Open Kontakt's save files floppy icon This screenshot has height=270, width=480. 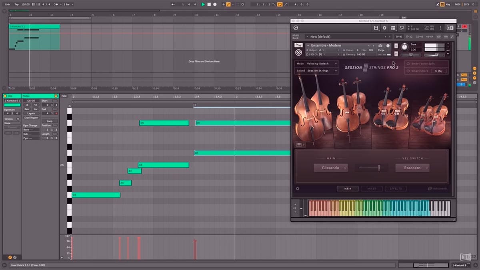pos(376,28)
